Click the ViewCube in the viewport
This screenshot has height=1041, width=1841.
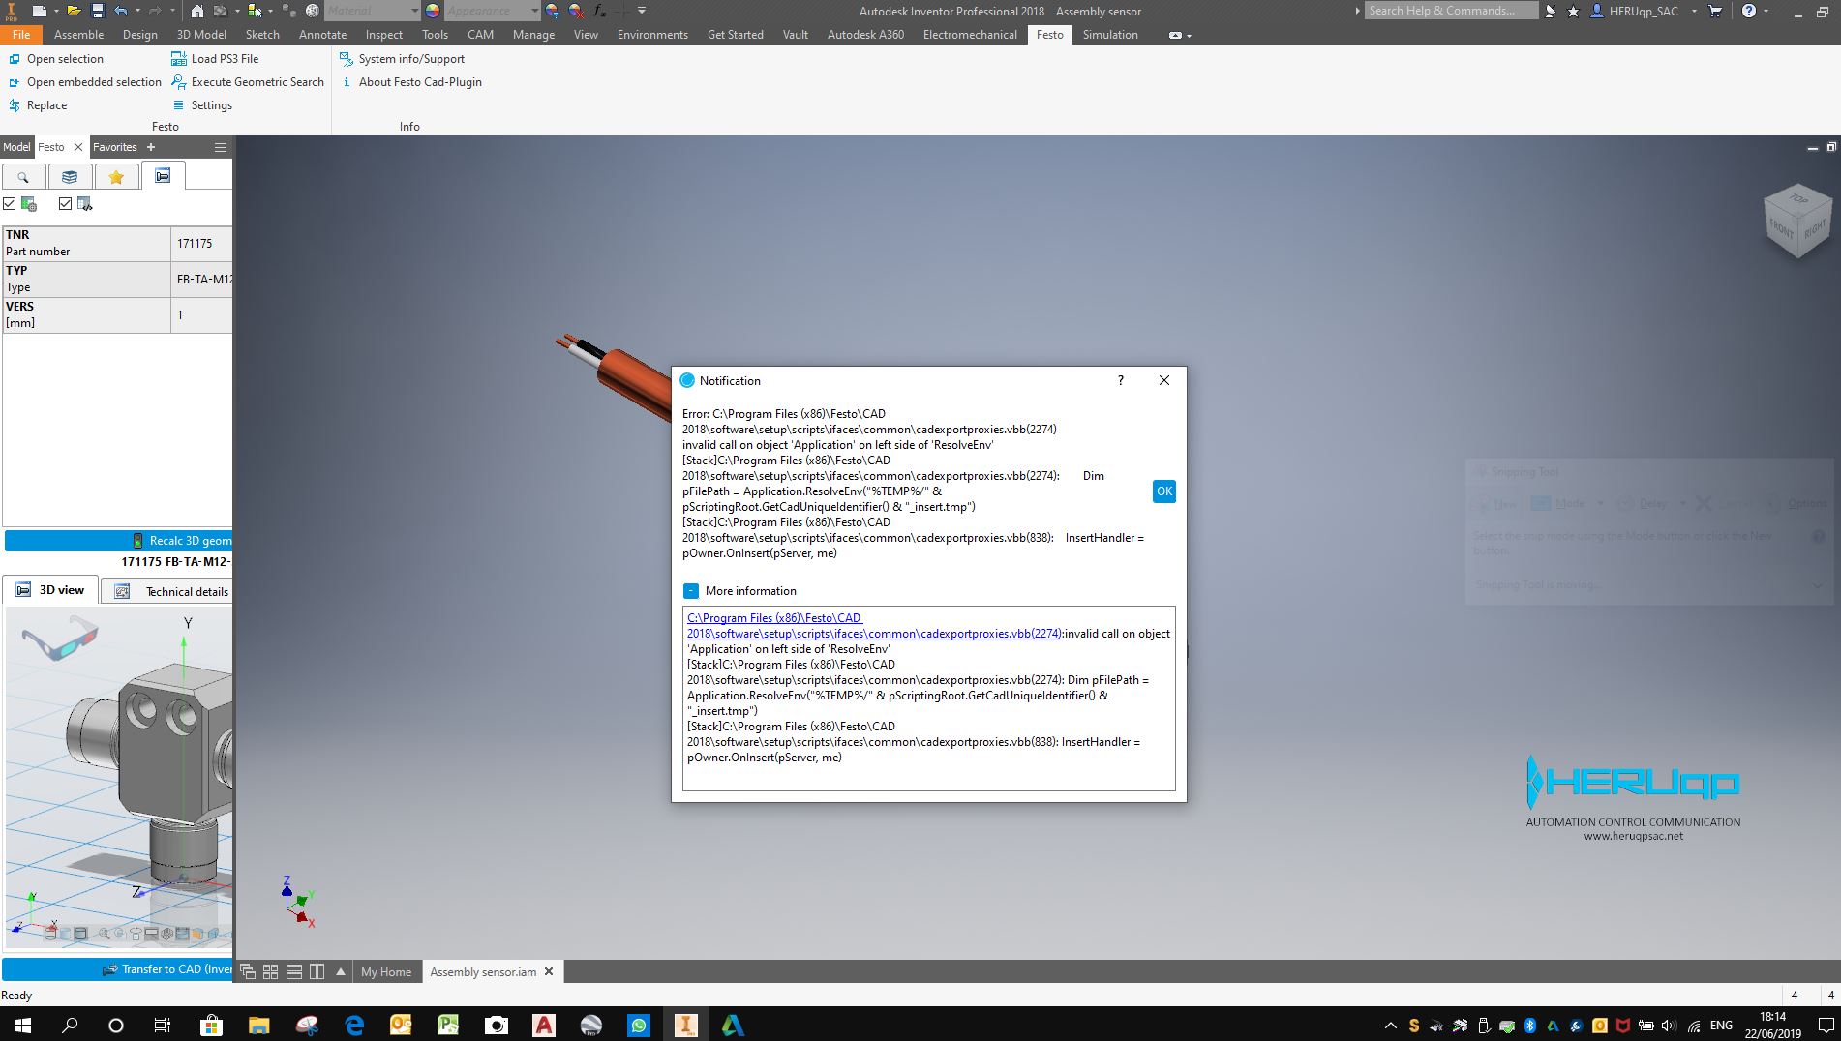point(1797,223)
